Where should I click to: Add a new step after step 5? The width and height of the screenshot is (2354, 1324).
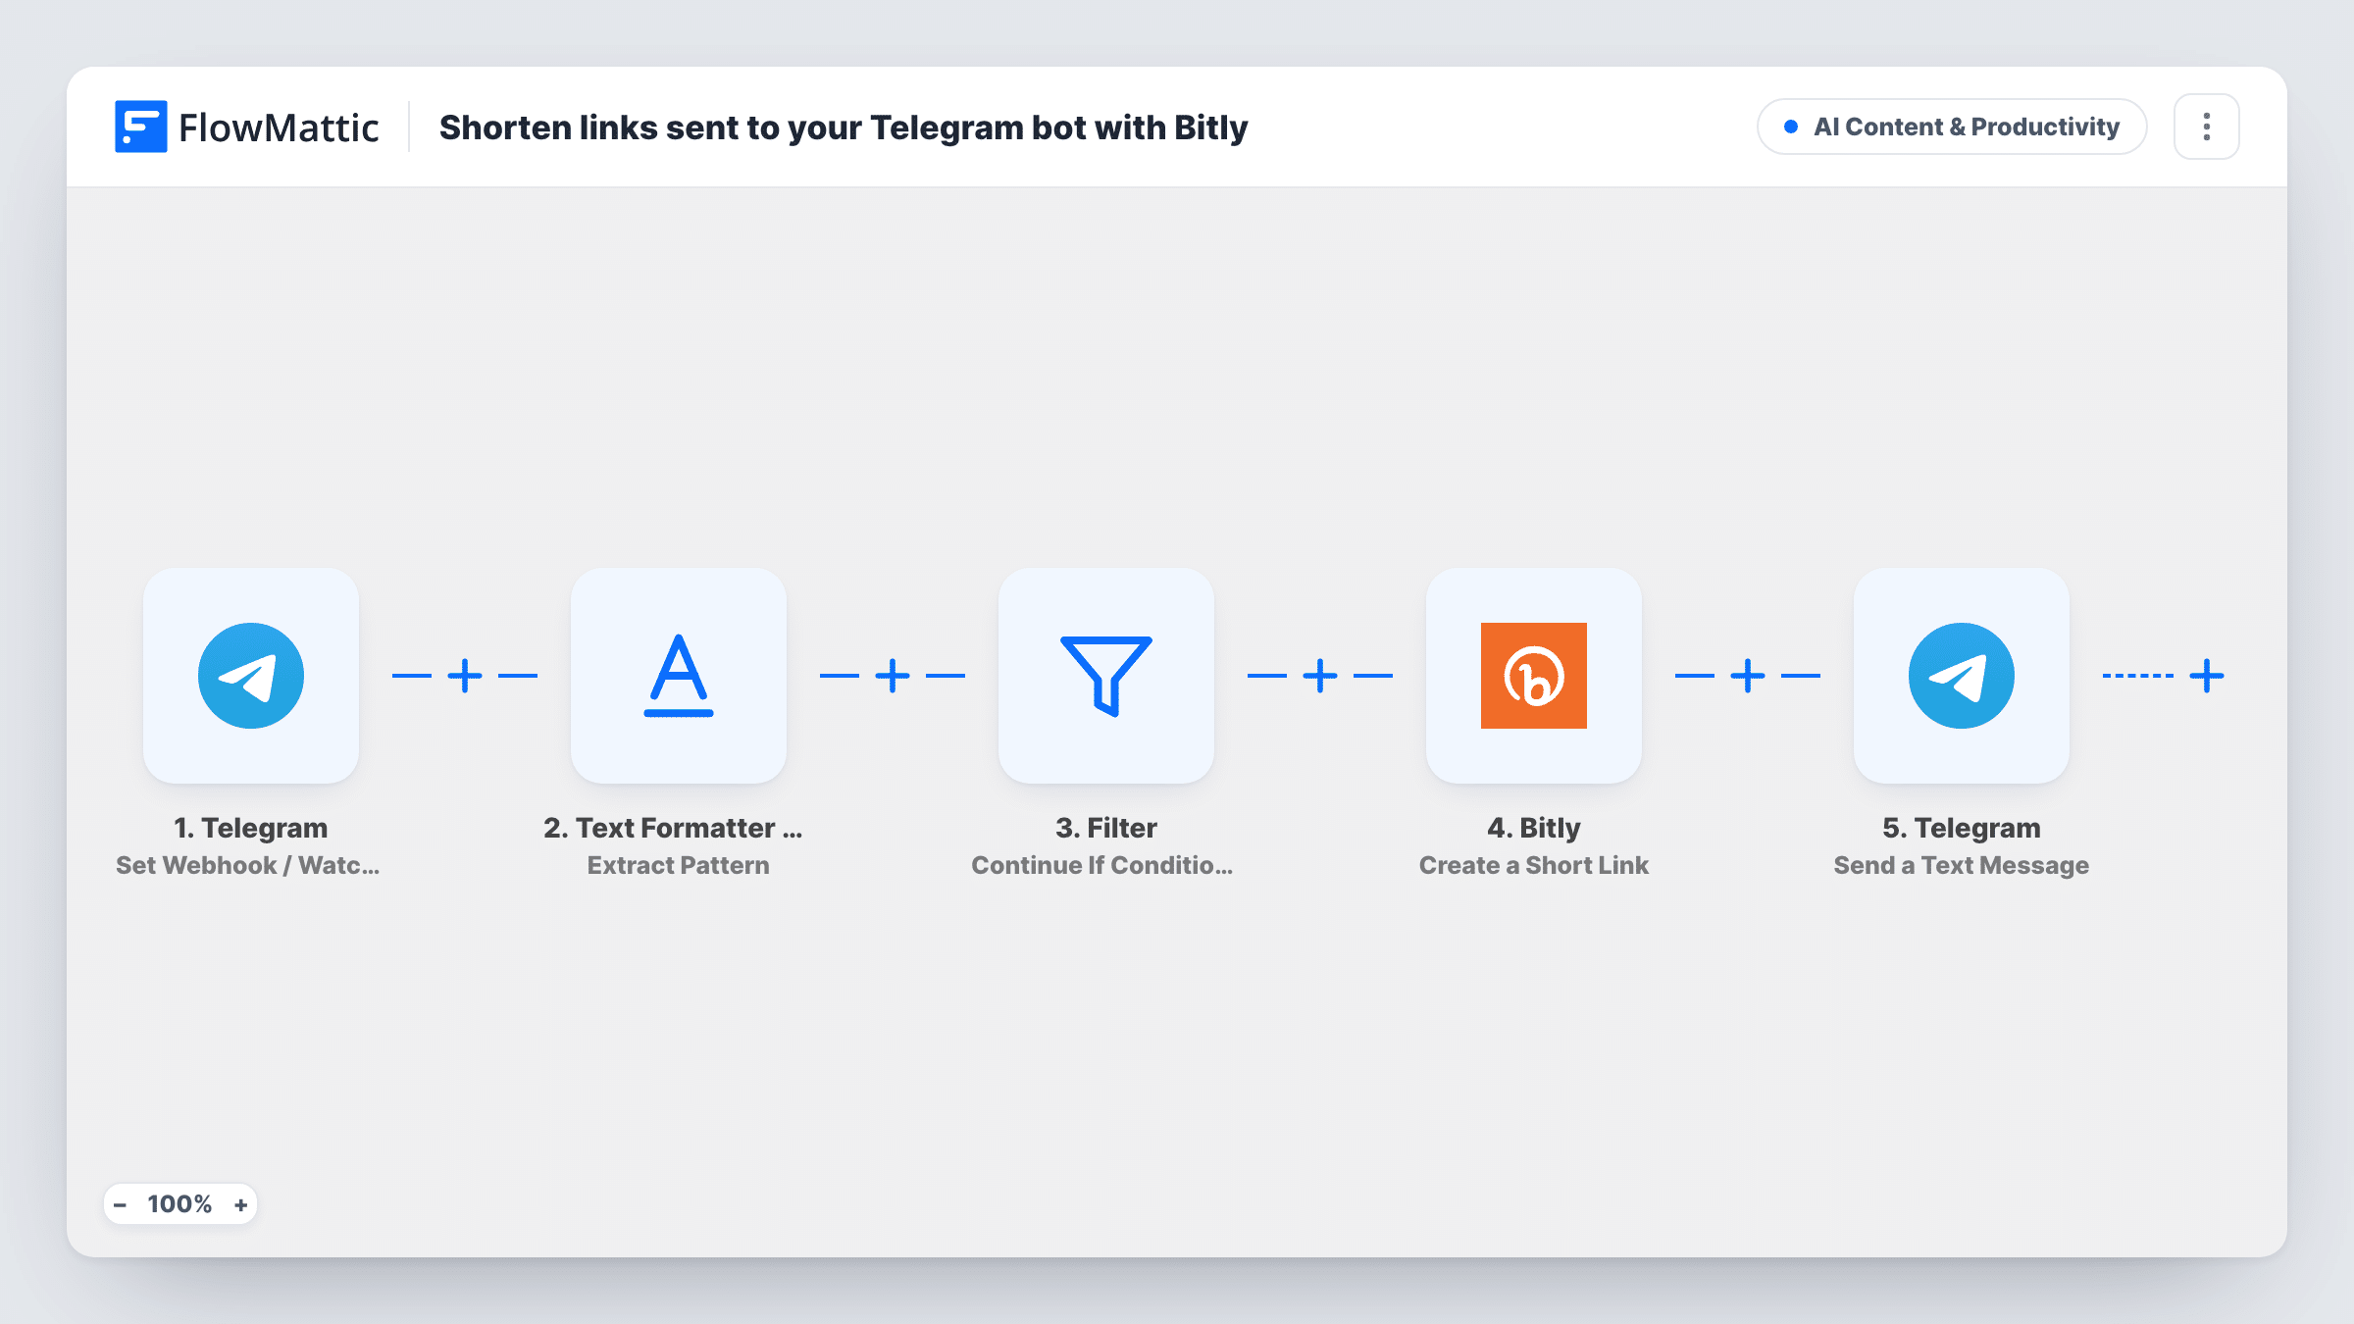tap(2207, 676)
